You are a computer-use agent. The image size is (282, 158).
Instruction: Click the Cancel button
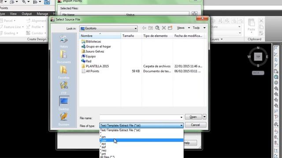pyautogui.click(x=196, y=125)
